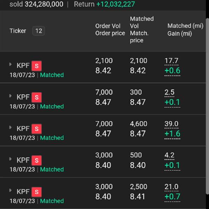This screenshot has height=209, width=209.
Task: Click the Return +12,032,227 summary value
Action: click(104, 4)
